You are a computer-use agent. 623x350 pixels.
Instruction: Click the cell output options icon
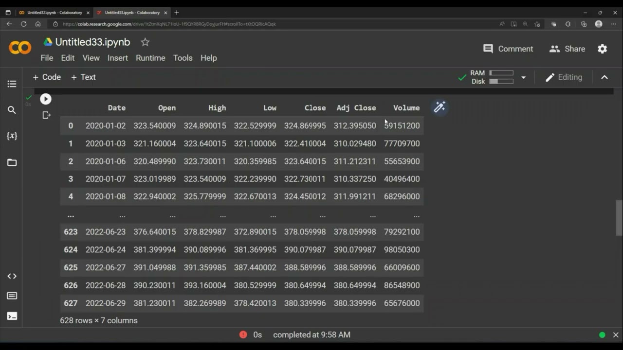[x=46, y=115]
